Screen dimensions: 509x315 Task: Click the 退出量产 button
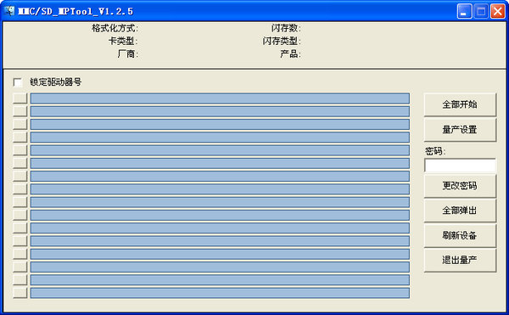(460, 260)
